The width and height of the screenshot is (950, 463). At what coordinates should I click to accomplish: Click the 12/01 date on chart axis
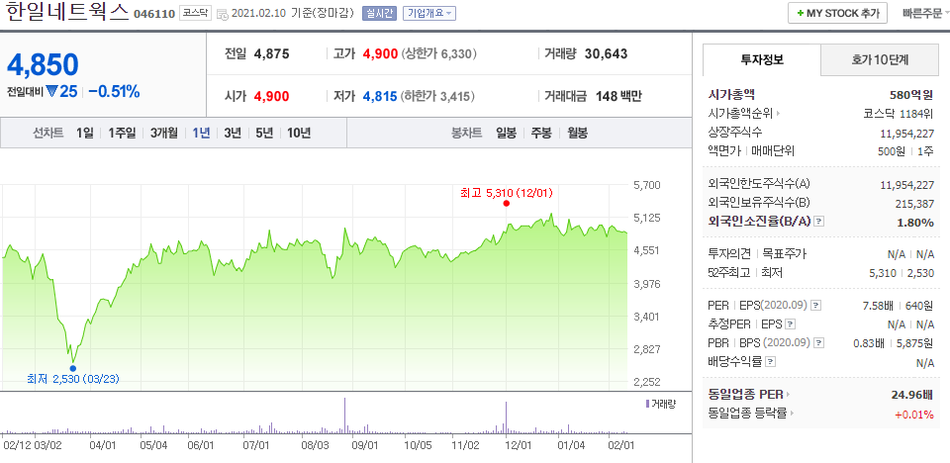pyautogui.click(x=519, y=445)
